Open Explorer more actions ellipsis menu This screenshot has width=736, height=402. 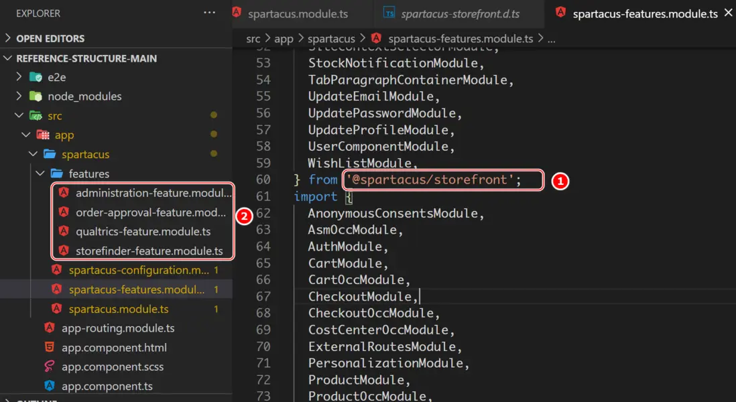pyautogui.click(x=210, y=13)
